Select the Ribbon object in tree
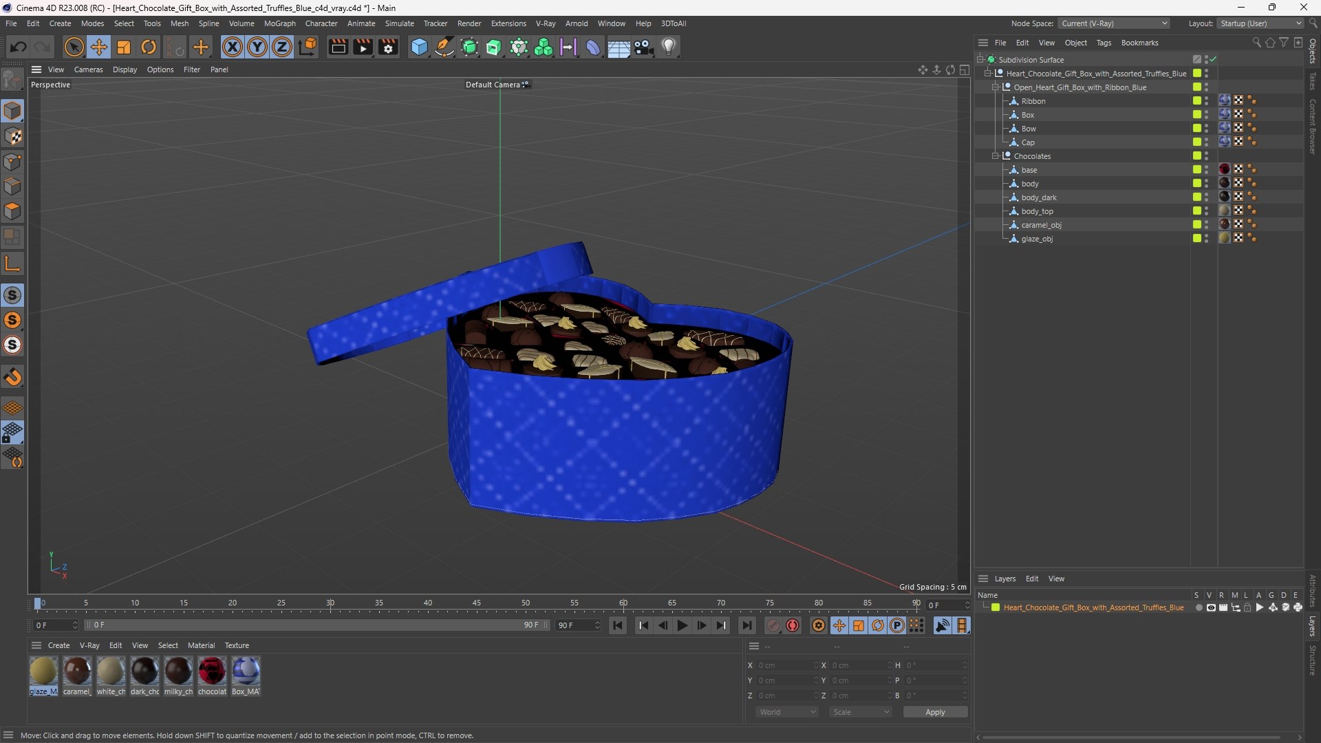 (1033, 101)
